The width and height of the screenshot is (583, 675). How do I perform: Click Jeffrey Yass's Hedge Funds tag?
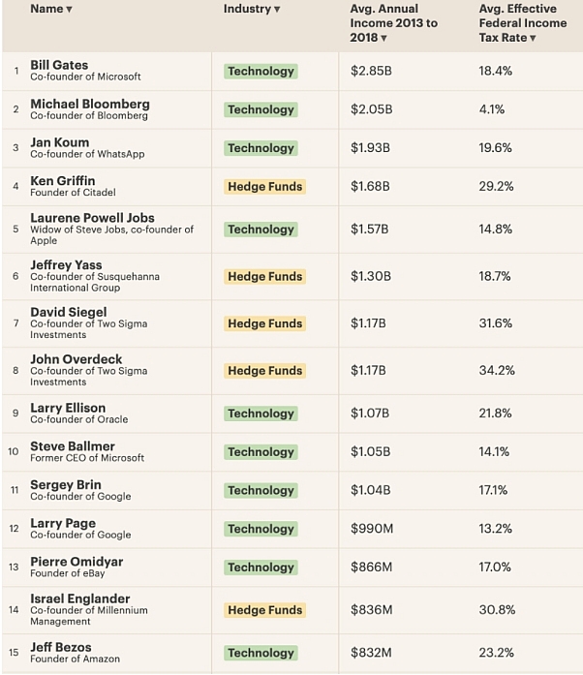[x=264, y=277]
